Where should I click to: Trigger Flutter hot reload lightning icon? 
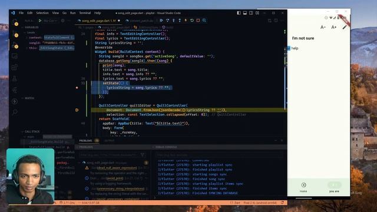pos(186,21)
